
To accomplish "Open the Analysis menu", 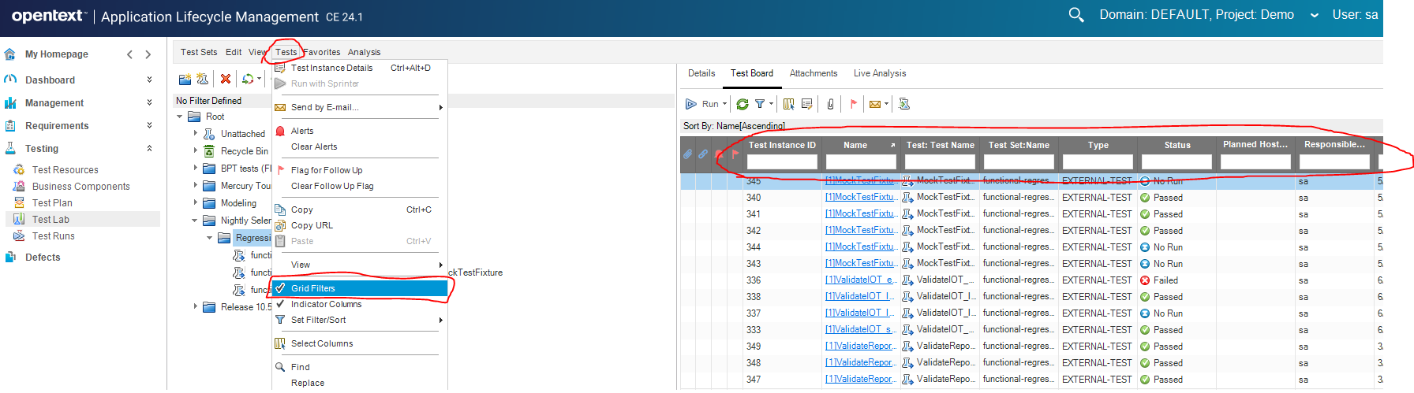I will [364, 52].
